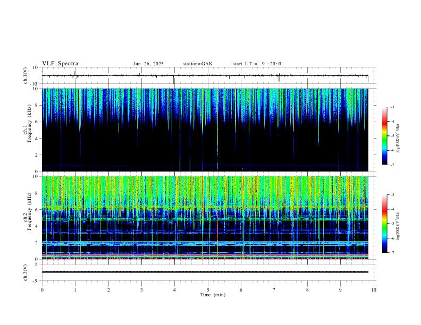421x325 pixels.
Task: Click time axis tick label 9
Action: pos(340,290)
